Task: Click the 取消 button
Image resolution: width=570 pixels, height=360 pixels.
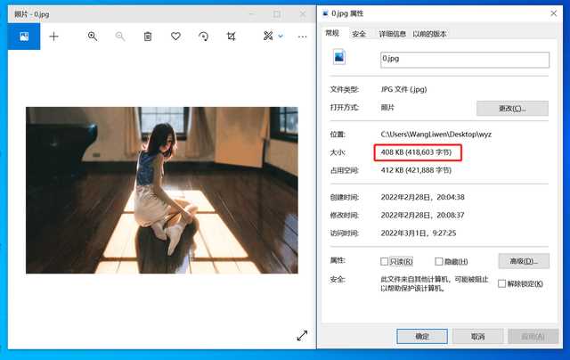Action: tap(477, 336)
